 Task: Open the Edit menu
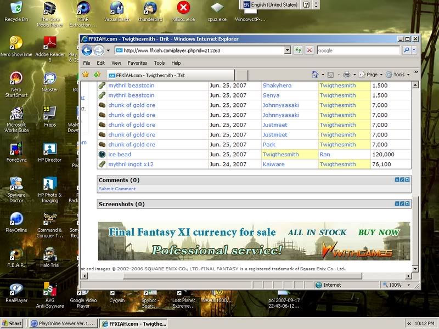(101, 63)
